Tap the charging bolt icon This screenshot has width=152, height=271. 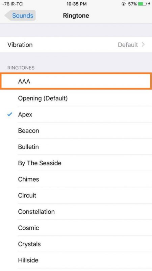click(149, 4)
